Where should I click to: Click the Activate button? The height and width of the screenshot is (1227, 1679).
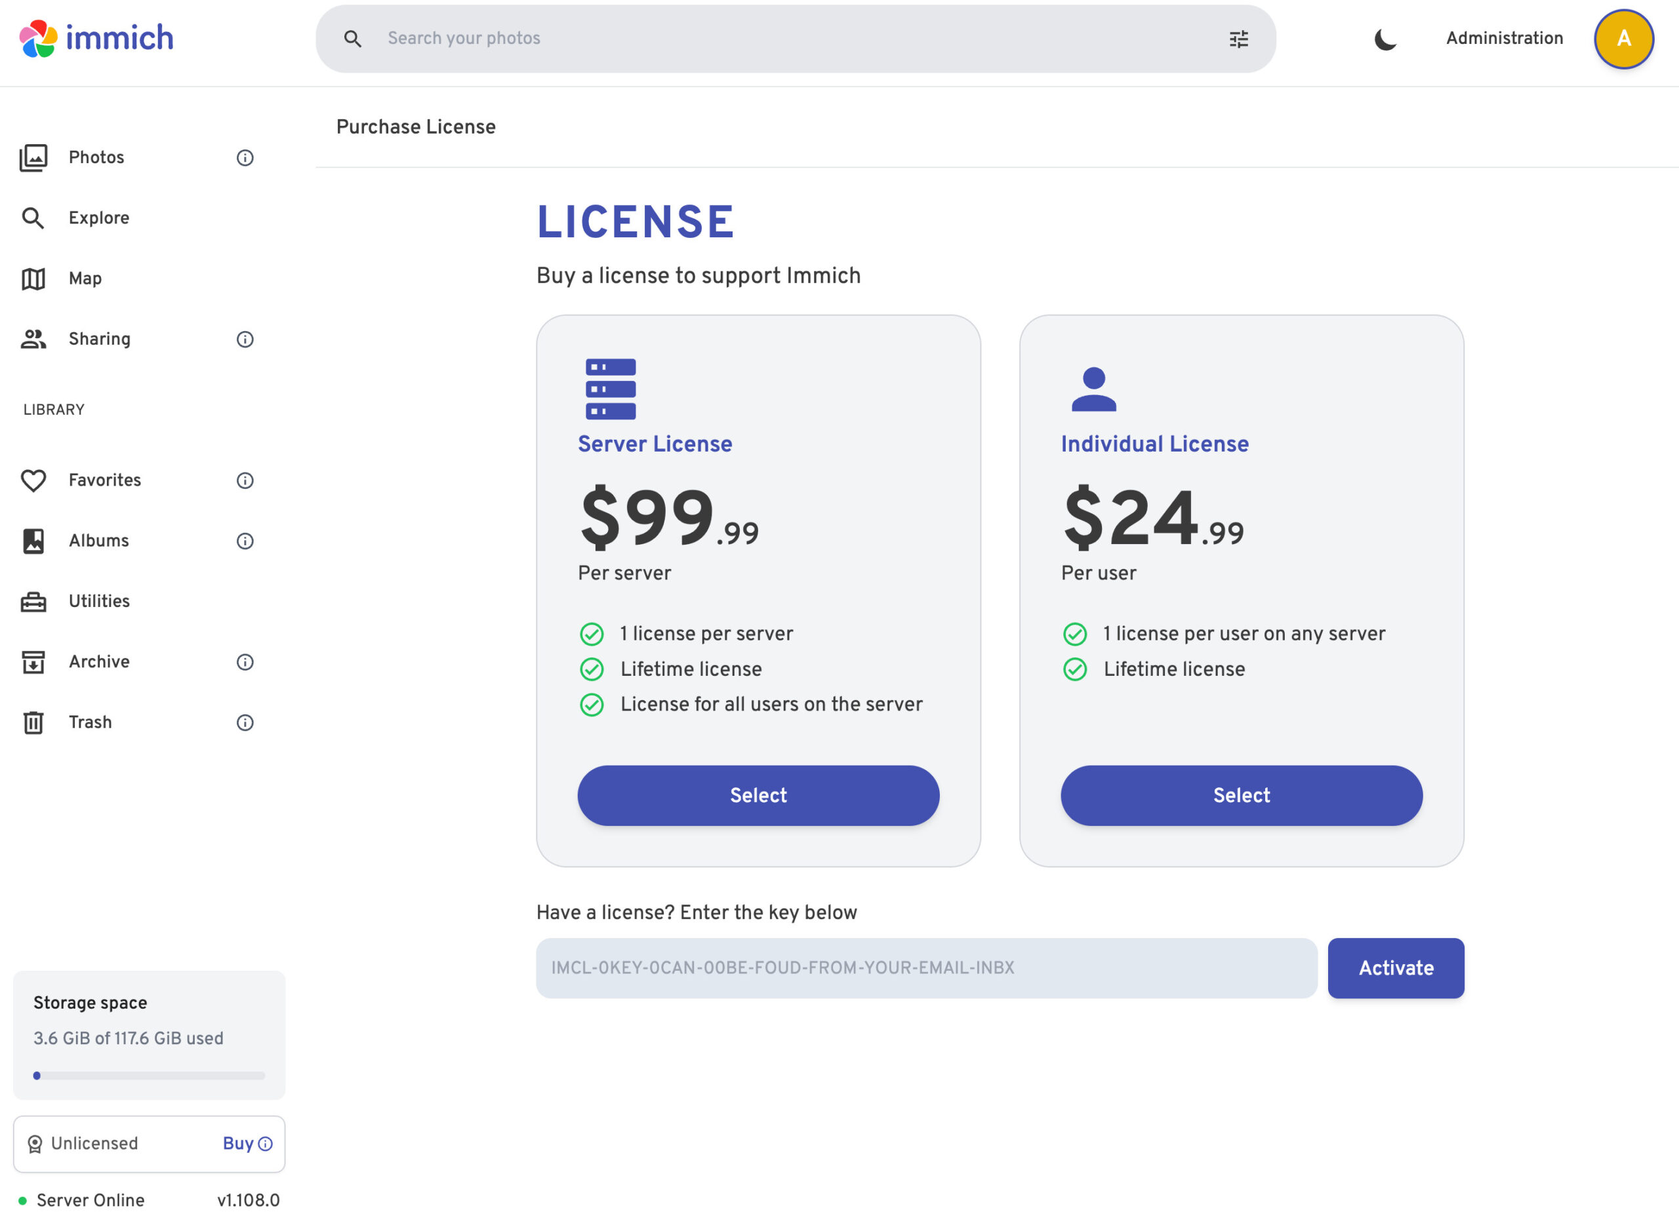click(x=1396, y=968)
